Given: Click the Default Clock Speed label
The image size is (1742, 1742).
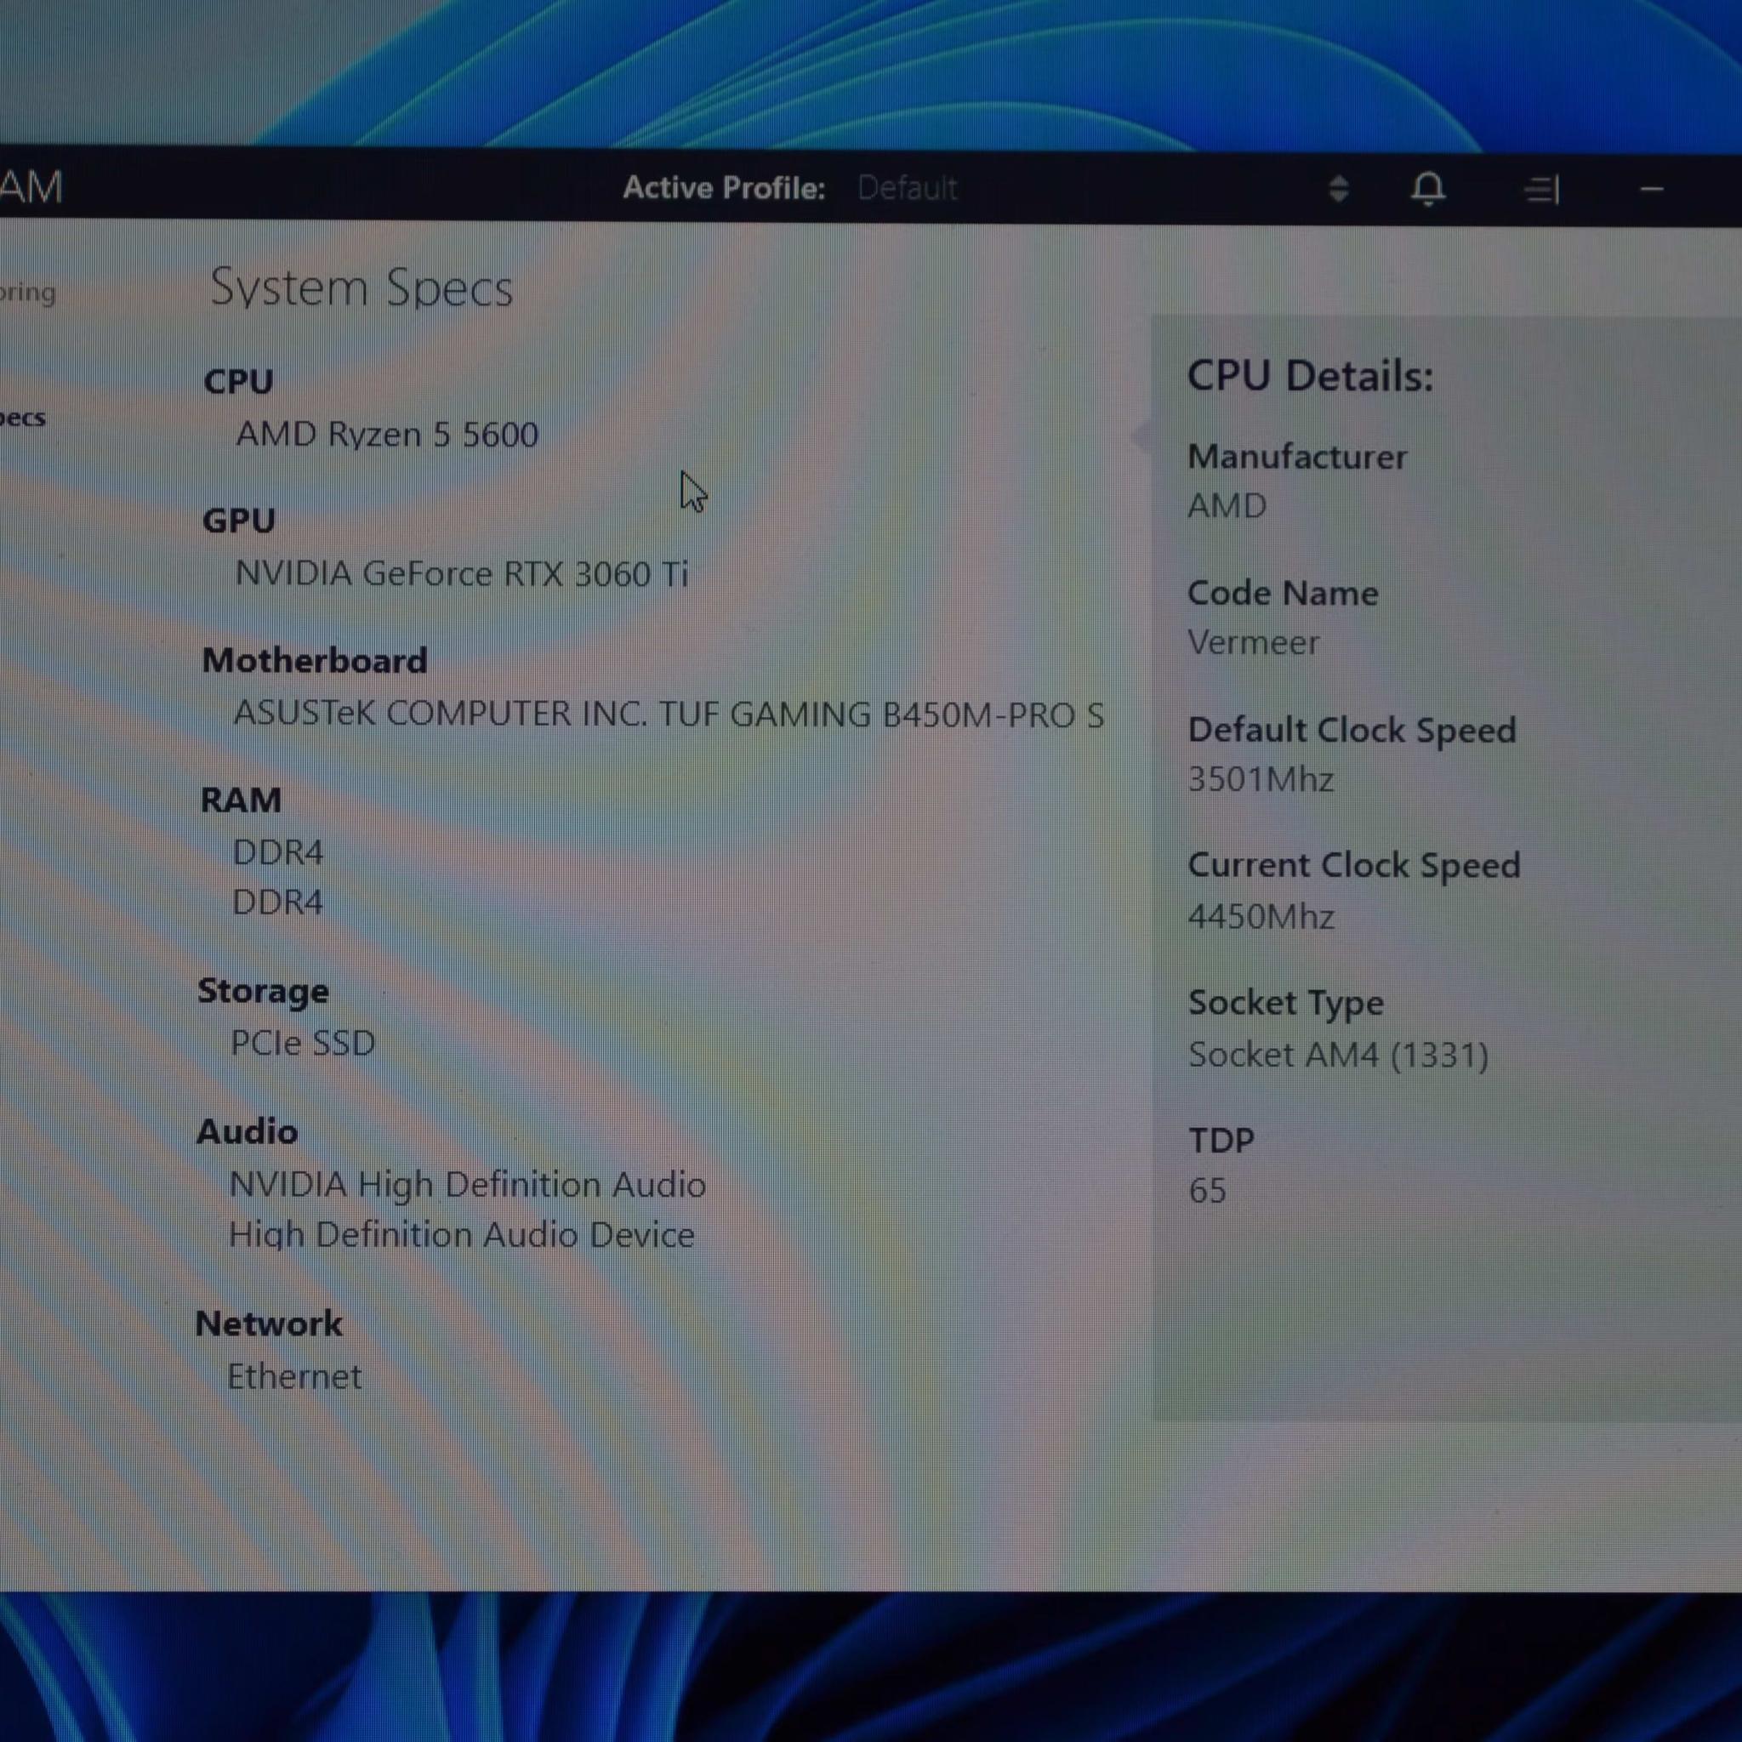Looking at the screenshot, I should tap(1352, 731).
